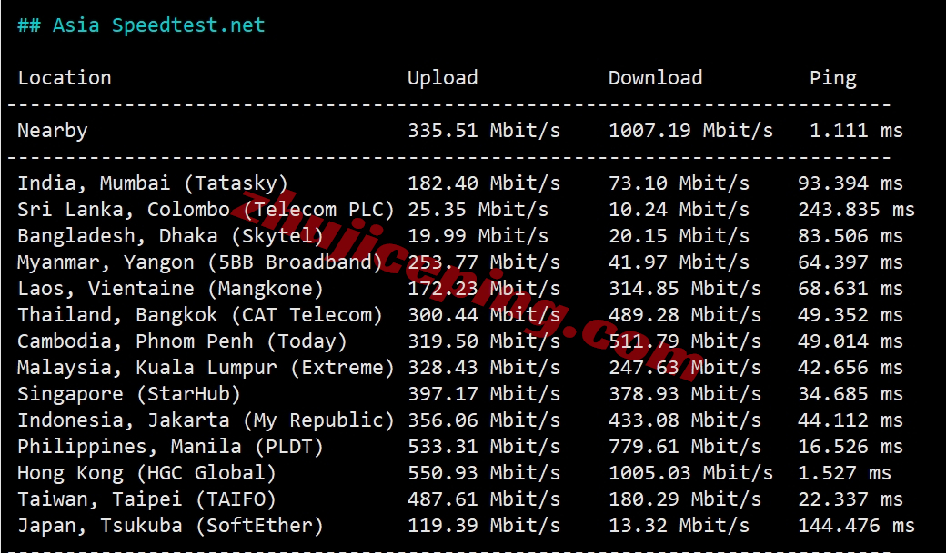Screen dimensions: 946x553
Task: Select Taiwan ping value 22.337 ms
Action: [850, 499]
